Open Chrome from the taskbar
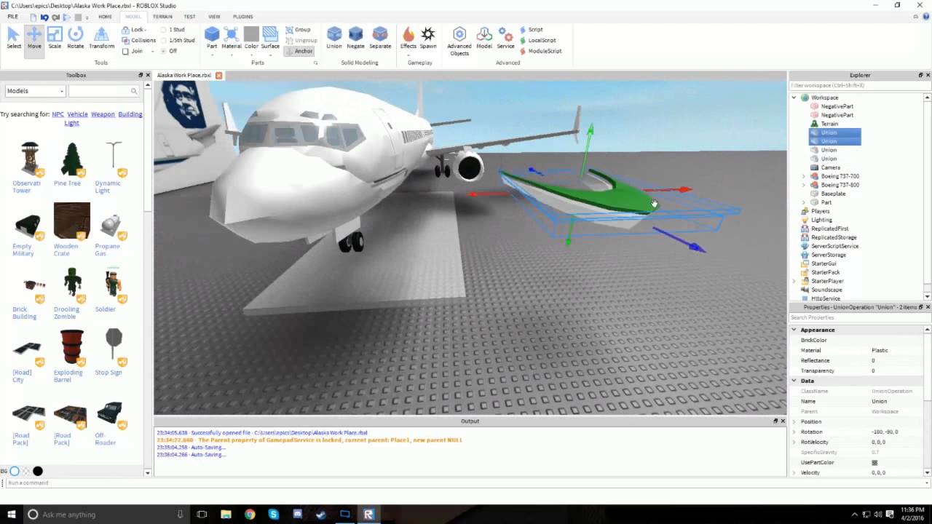This screenshot has height=524, width=932. tap(250, 515)
